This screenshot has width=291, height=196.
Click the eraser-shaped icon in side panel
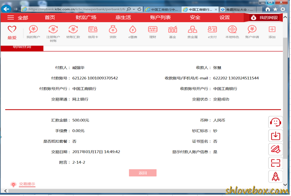275,149
